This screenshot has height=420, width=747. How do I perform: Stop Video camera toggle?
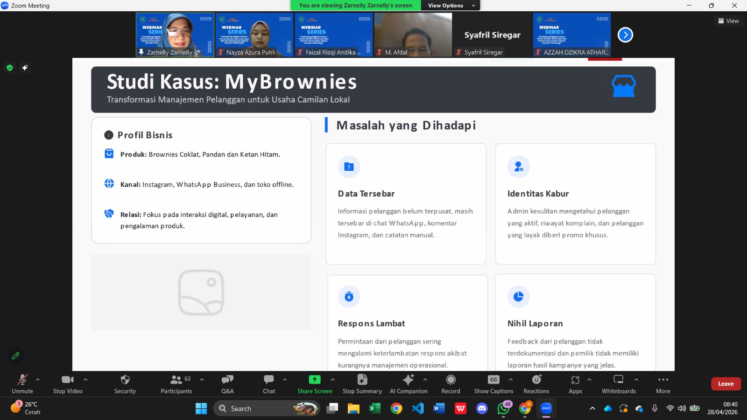68,384
